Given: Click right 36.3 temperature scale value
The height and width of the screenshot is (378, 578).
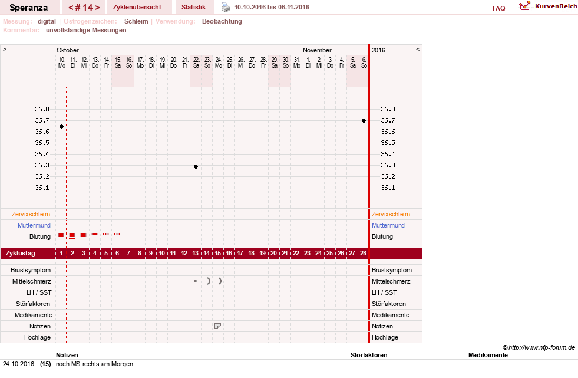Looking at the screenshot, I should [388, 165].
